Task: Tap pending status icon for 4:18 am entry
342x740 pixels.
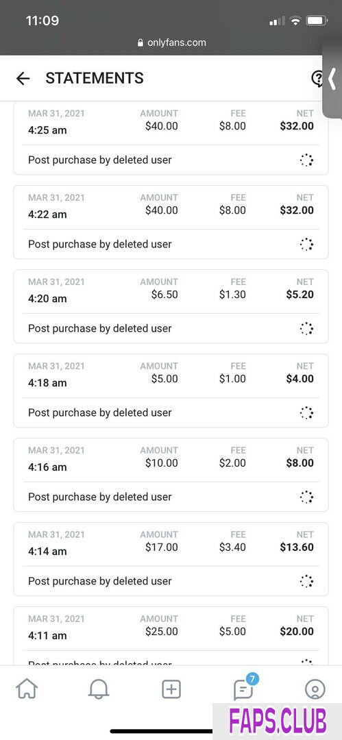Action: [x=306, y=412]
